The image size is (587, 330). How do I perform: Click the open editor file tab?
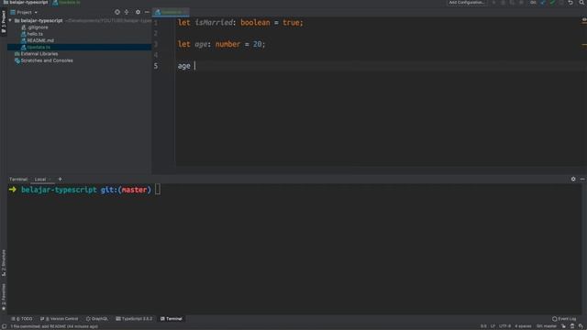pyautogui.click(x=171, y=12)
